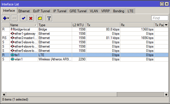The image size is (170, 104).
Task: Select the ether5-slave-lo... name
Action: tap(26, 51)
